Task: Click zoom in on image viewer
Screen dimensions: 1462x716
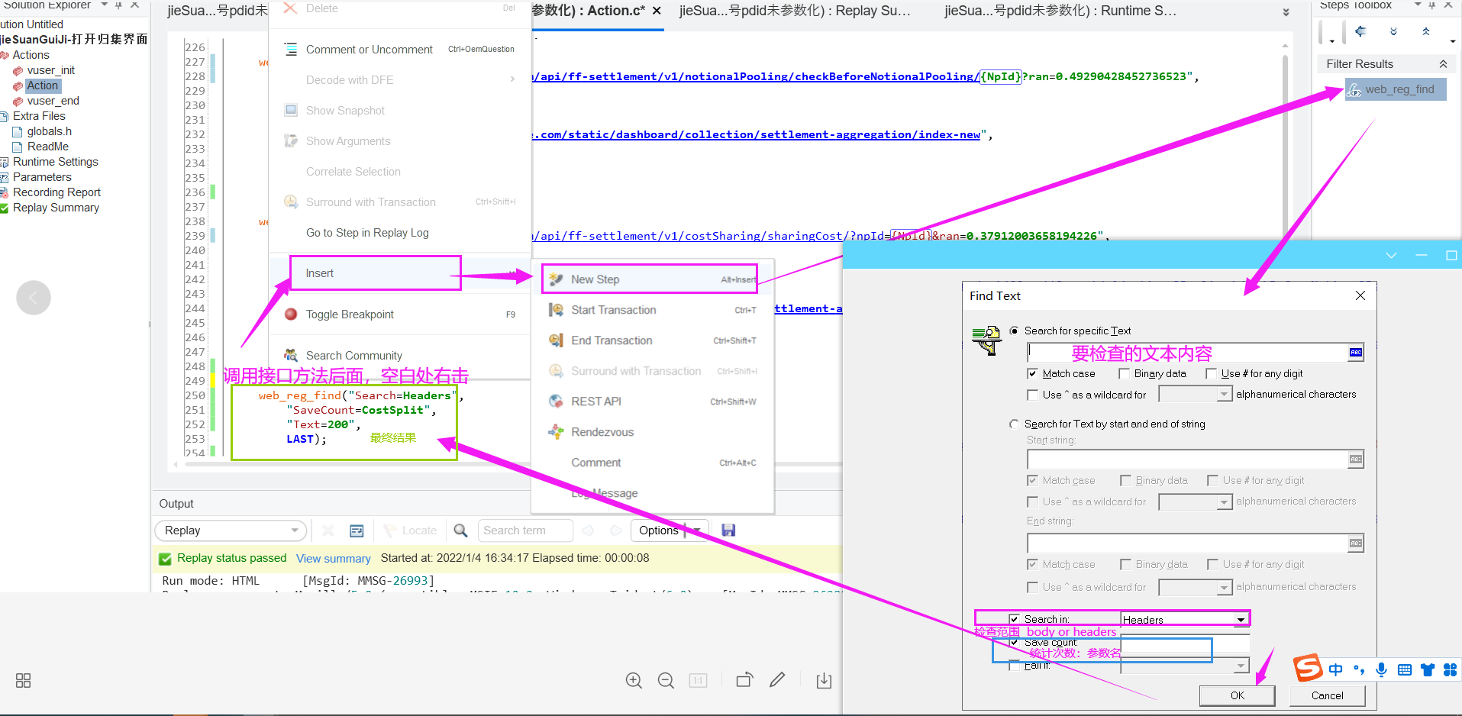Action: tap(634, 680)
